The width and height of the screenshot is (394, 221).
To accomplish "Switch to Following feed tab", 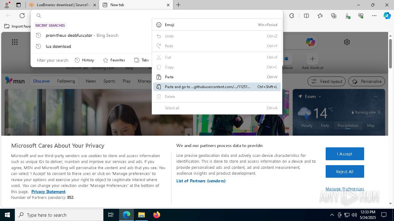I will 66,81.
